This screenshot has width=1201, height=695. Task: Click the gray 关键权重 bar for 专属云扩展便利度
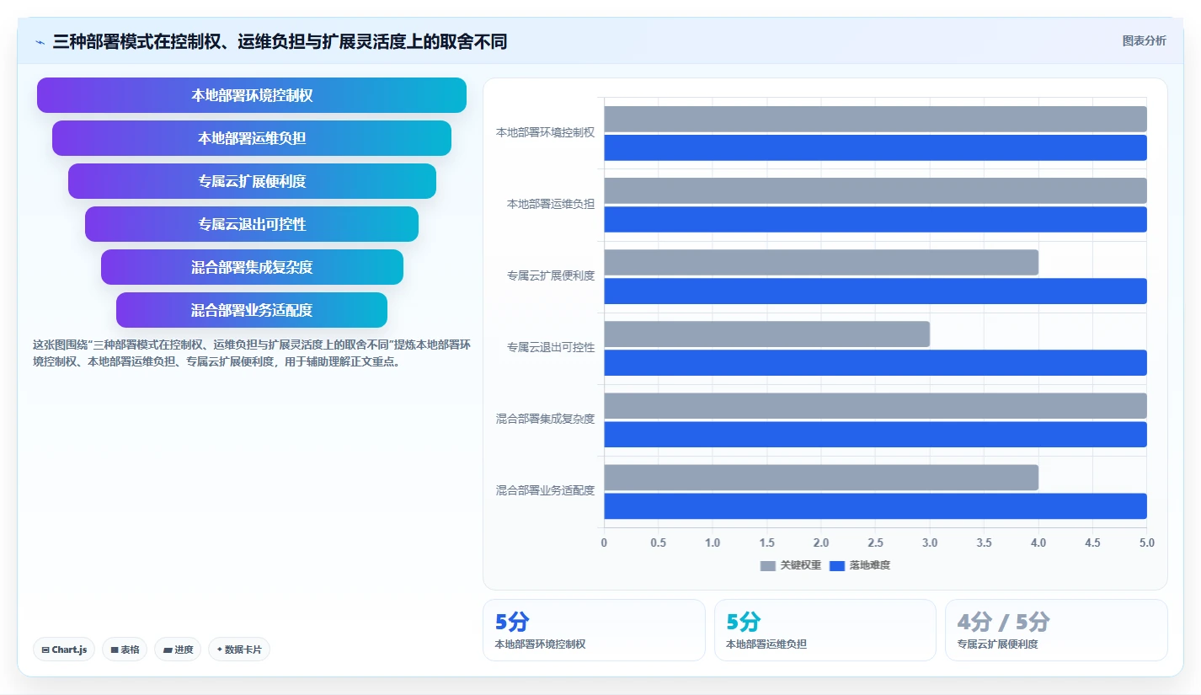coord(821,262)
